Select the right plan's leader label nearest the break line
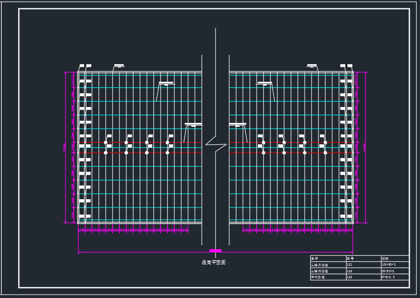The height and width of the screenshot is (298, 420). (x=237, y=125)
